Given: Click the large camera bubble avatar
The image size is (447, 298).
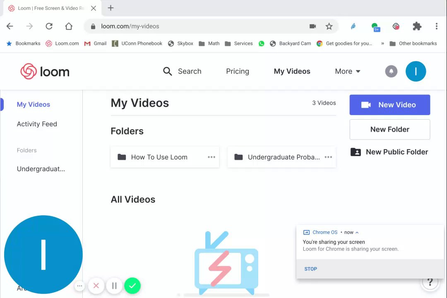Looking at the screenshot, I should [43, 255].
